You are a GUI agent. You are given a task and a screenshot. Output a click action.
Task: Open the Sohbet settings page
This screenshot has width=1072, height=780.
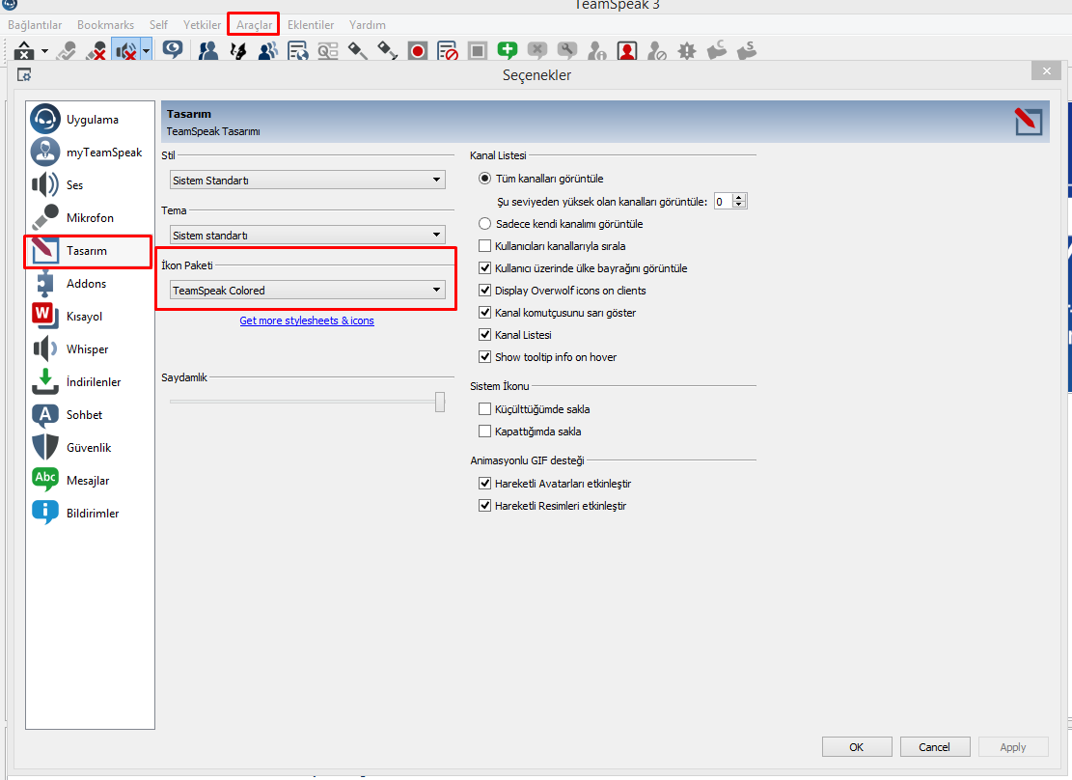click(90, 415)
